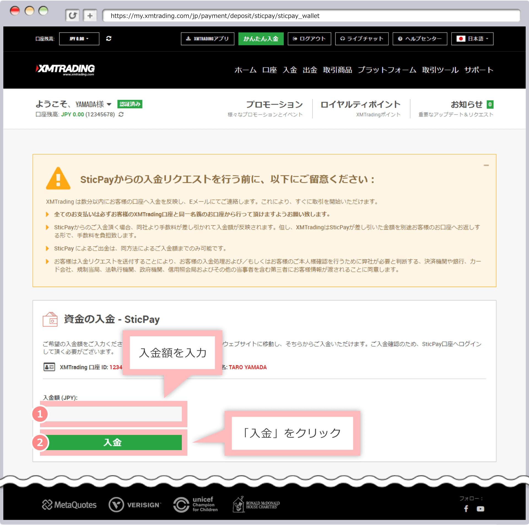The width and height of the screenshot is (529, 525).
Task: Open the JPY 0.00 balance dropdown
Action: [79, 39]
